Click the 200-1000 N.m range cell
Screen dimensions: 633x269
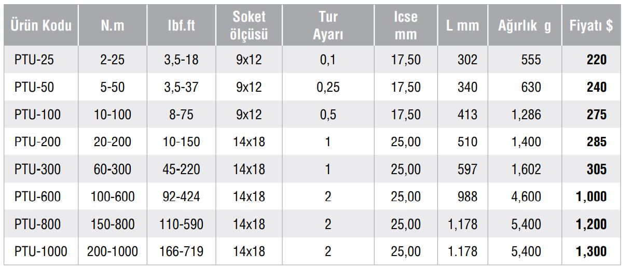113,251
